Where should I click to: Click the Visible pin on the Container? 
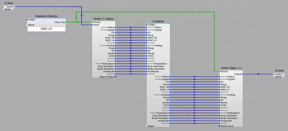[x=146, y=25]
